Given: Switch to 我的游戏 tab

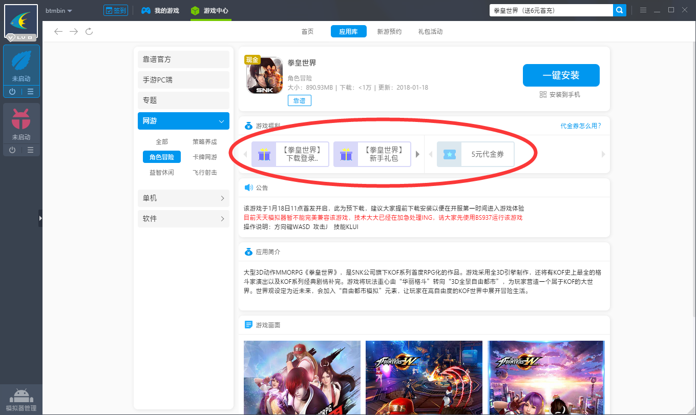Looking at the screenshot, I should tap(161, 10).
